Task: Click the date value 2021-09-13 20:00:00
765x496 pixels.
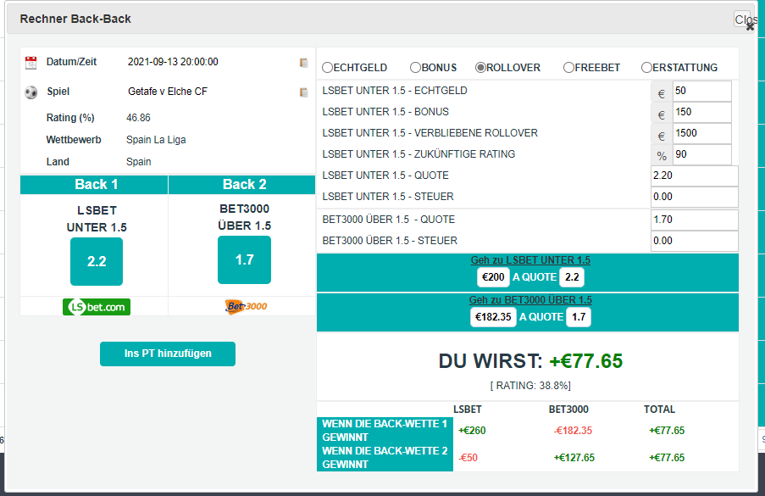Action: pos(173,62)
